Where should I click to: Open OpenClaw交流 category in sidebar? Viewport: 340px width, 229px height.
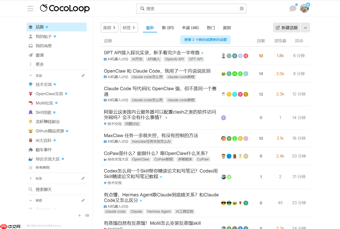tap(57, 94)
